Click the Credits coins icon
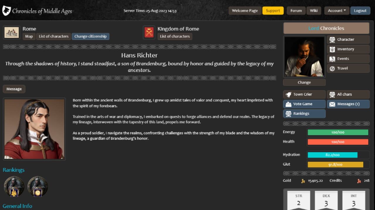 [359, 181]
